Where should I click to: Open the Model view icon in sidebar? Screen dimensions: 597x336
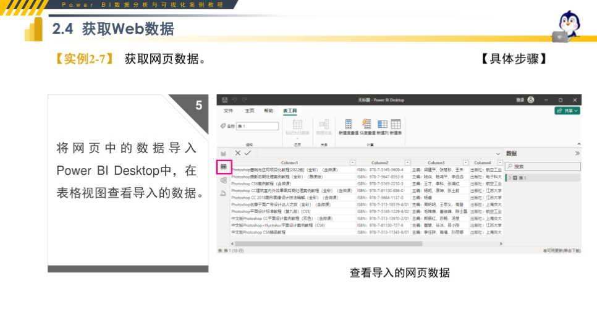[224, 180]
